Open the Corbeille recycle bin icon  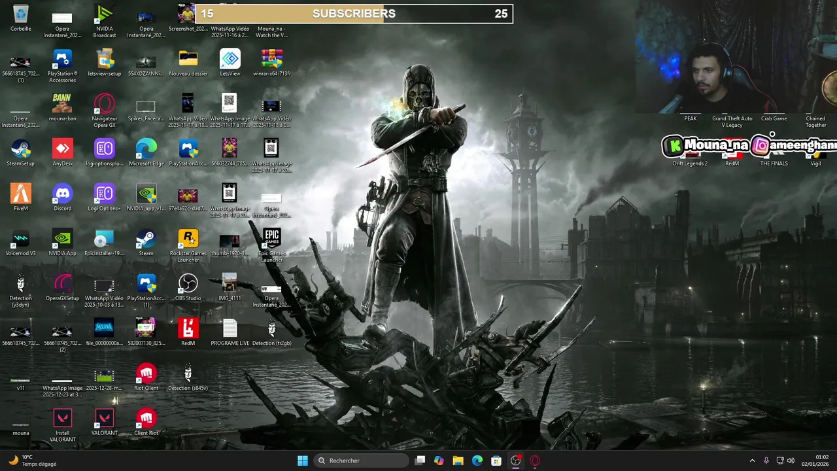[20, 18]
